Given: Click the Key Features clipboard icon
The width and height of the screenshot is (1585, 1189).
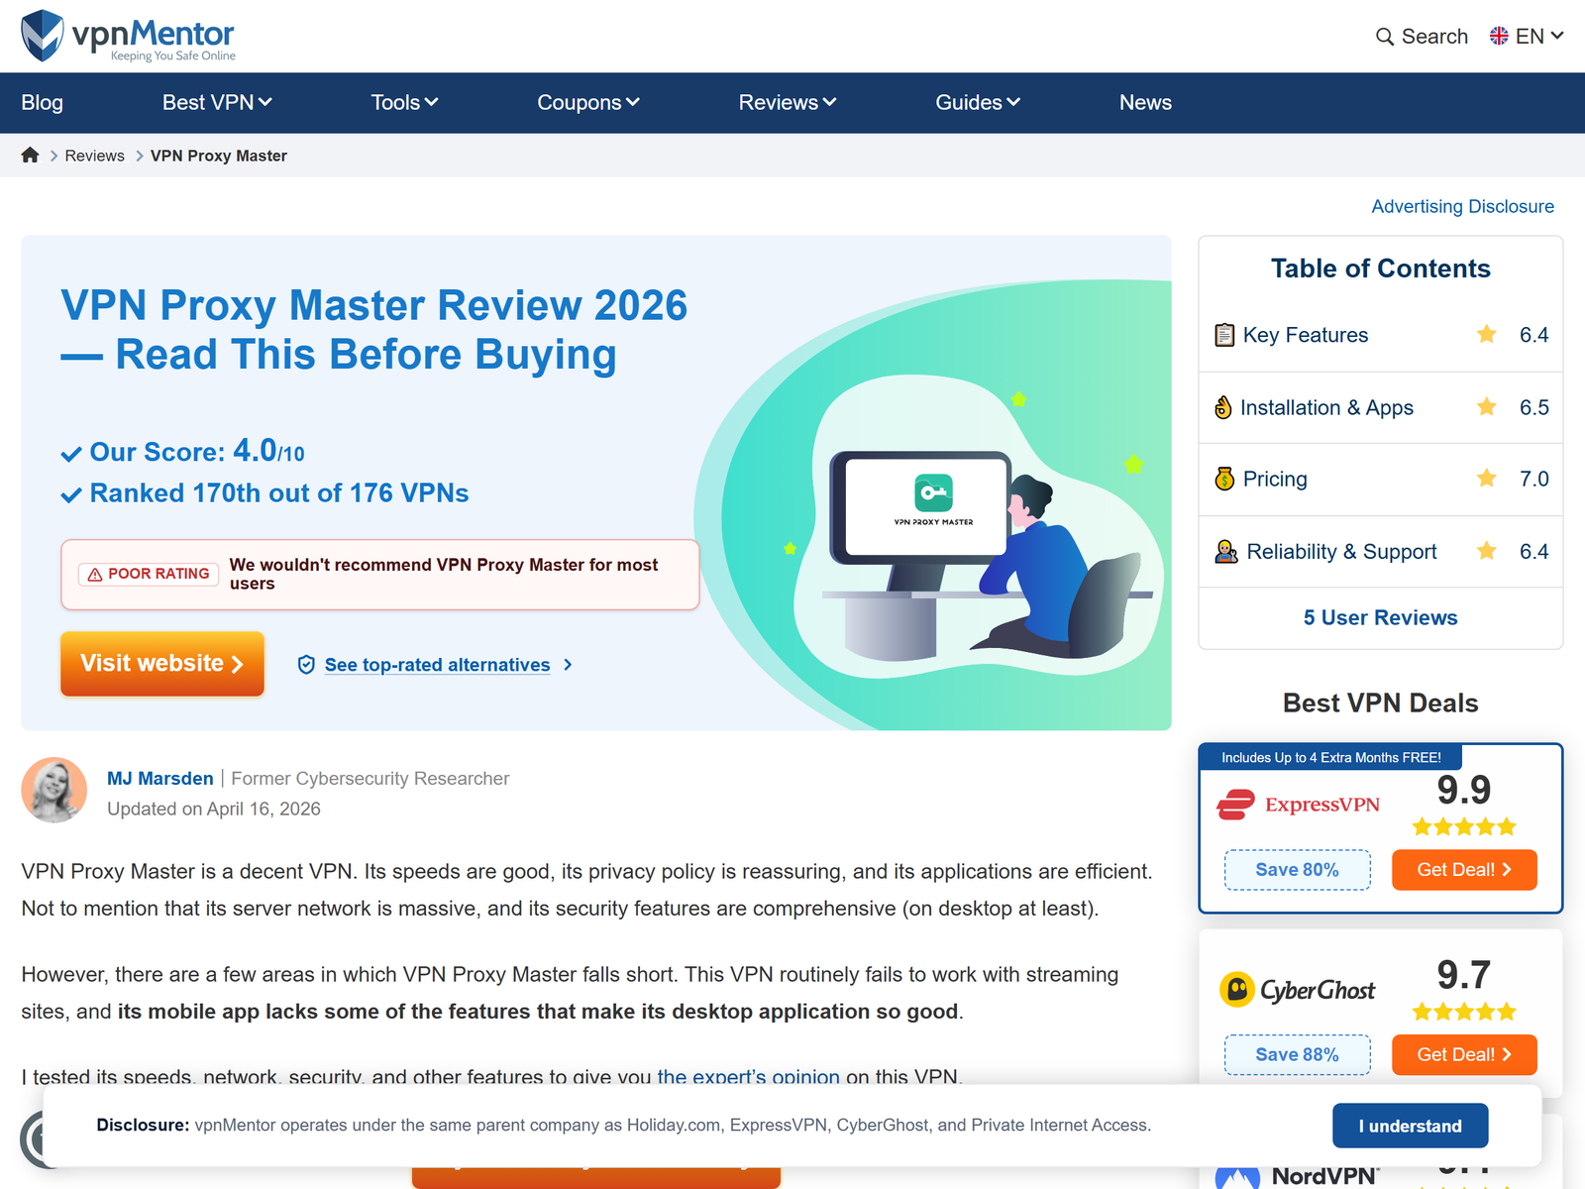Looking at the screenshot, I should (x=1224, y=335).
